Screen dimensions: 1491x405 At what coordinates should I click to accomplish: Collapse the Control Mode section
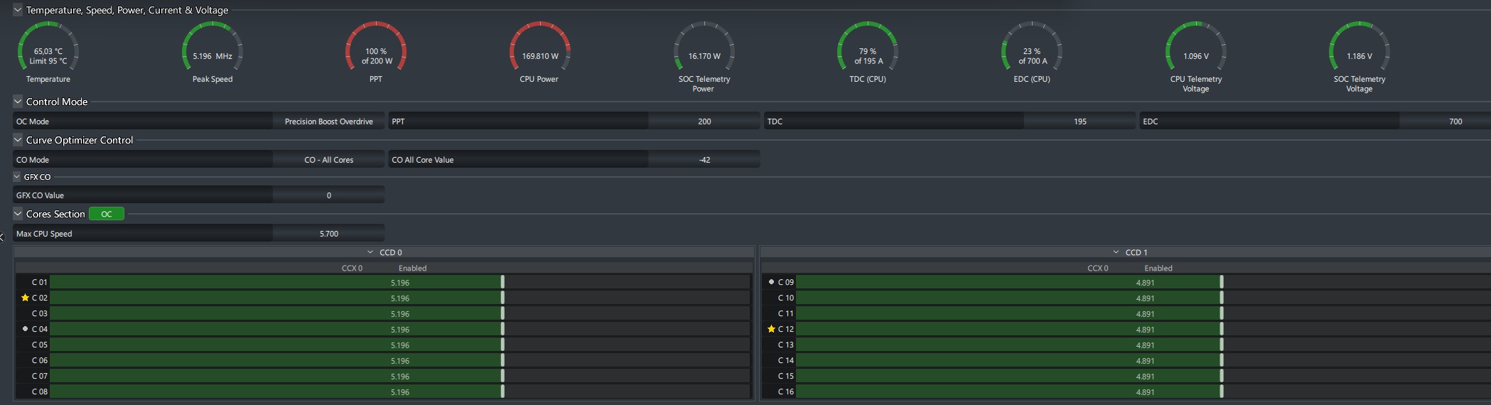(18, 102)
